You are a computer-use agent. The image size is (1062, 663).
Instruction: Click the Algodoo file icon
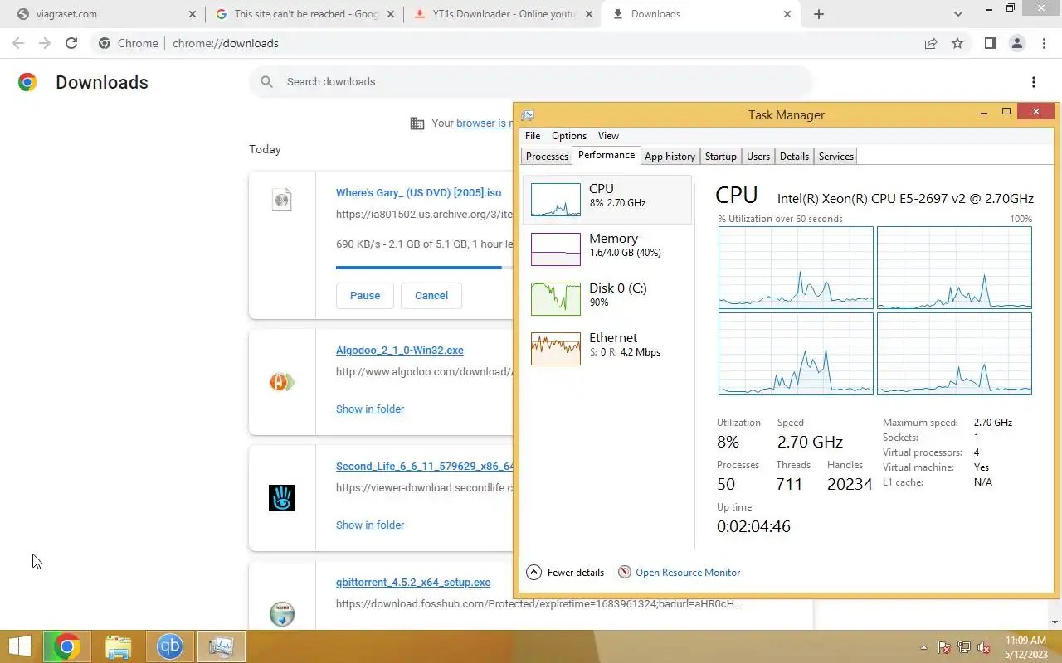point(282,382)
